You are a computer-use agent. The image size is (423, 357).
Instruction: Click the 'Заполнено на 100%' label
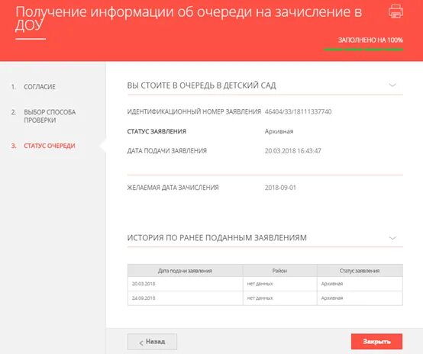[370, 40]
